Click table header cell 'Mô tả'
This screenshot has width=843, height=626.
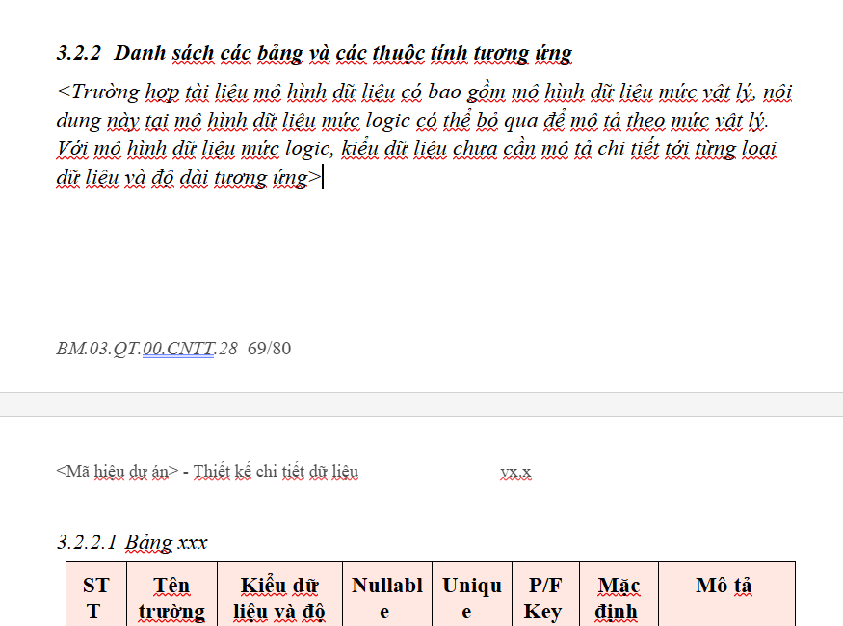pyautogui.click(x=726, y=594)
